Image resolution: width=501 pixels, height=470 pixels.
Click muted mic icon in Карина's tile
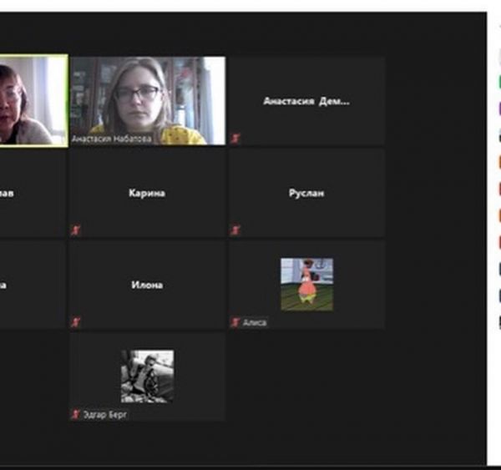(x=77, y=230)
